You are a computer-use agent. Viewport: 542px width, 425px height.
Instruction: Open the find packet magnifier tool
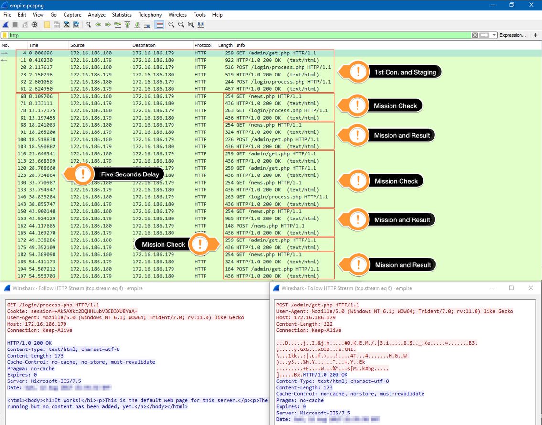pyautogui.click(x=88, y=25)
